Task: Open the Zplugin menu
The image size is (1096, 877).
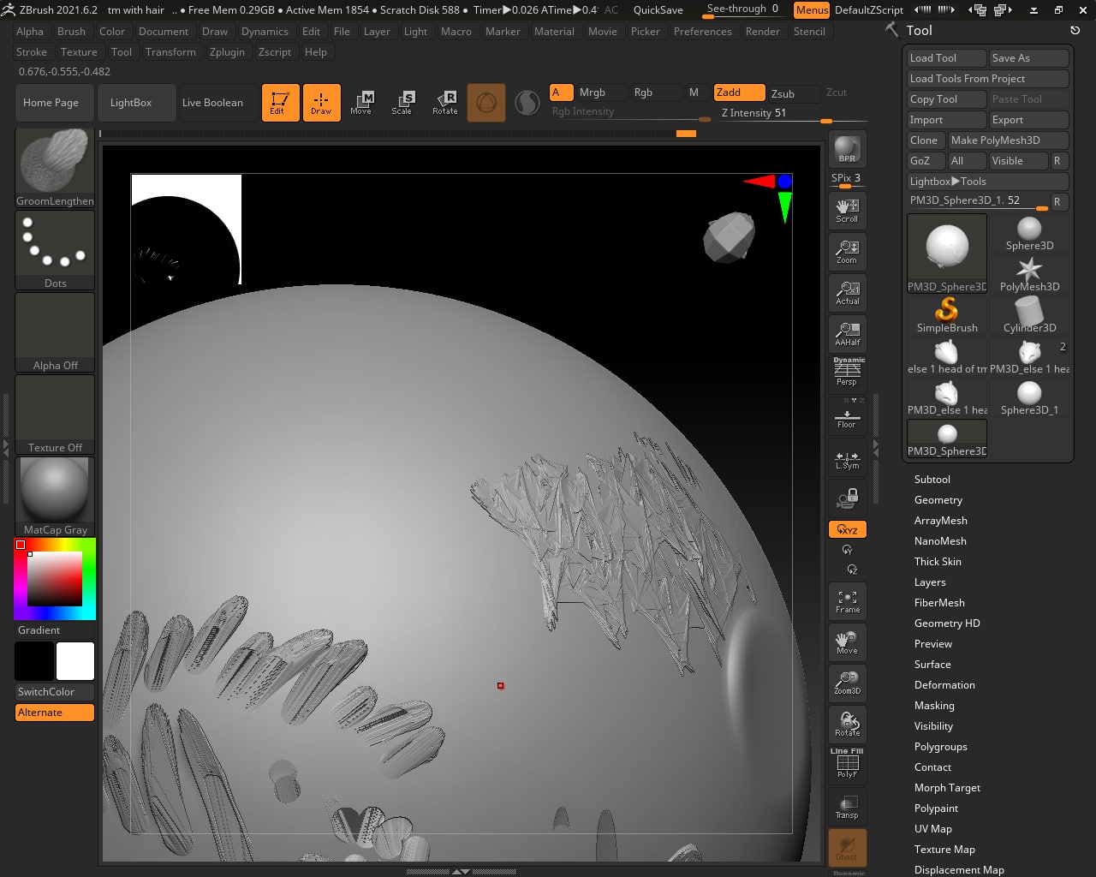Action: click(227, 52)
